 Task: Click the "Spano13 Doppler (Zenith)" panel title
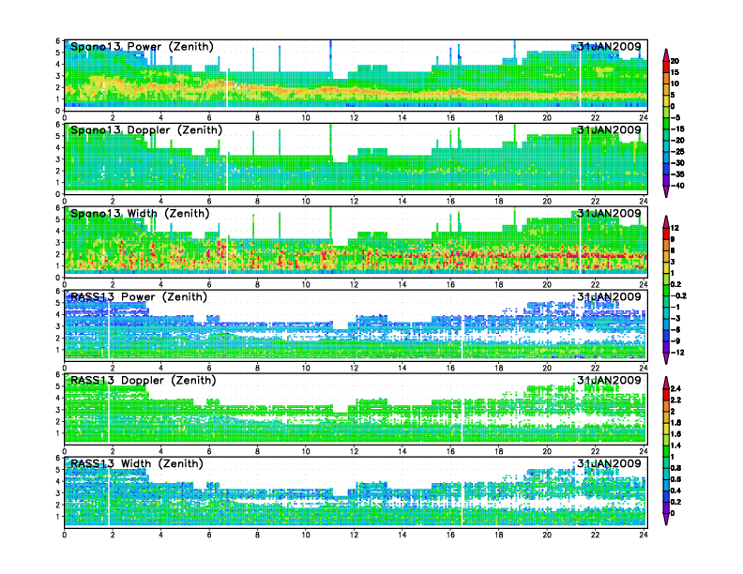click(146, 130)
